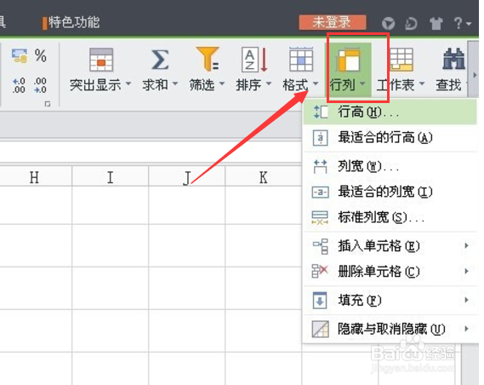The height and width of the screenshot is (385, 484).
Task: Click the Highlight (突出显示) icon
Action: [101, 60]
